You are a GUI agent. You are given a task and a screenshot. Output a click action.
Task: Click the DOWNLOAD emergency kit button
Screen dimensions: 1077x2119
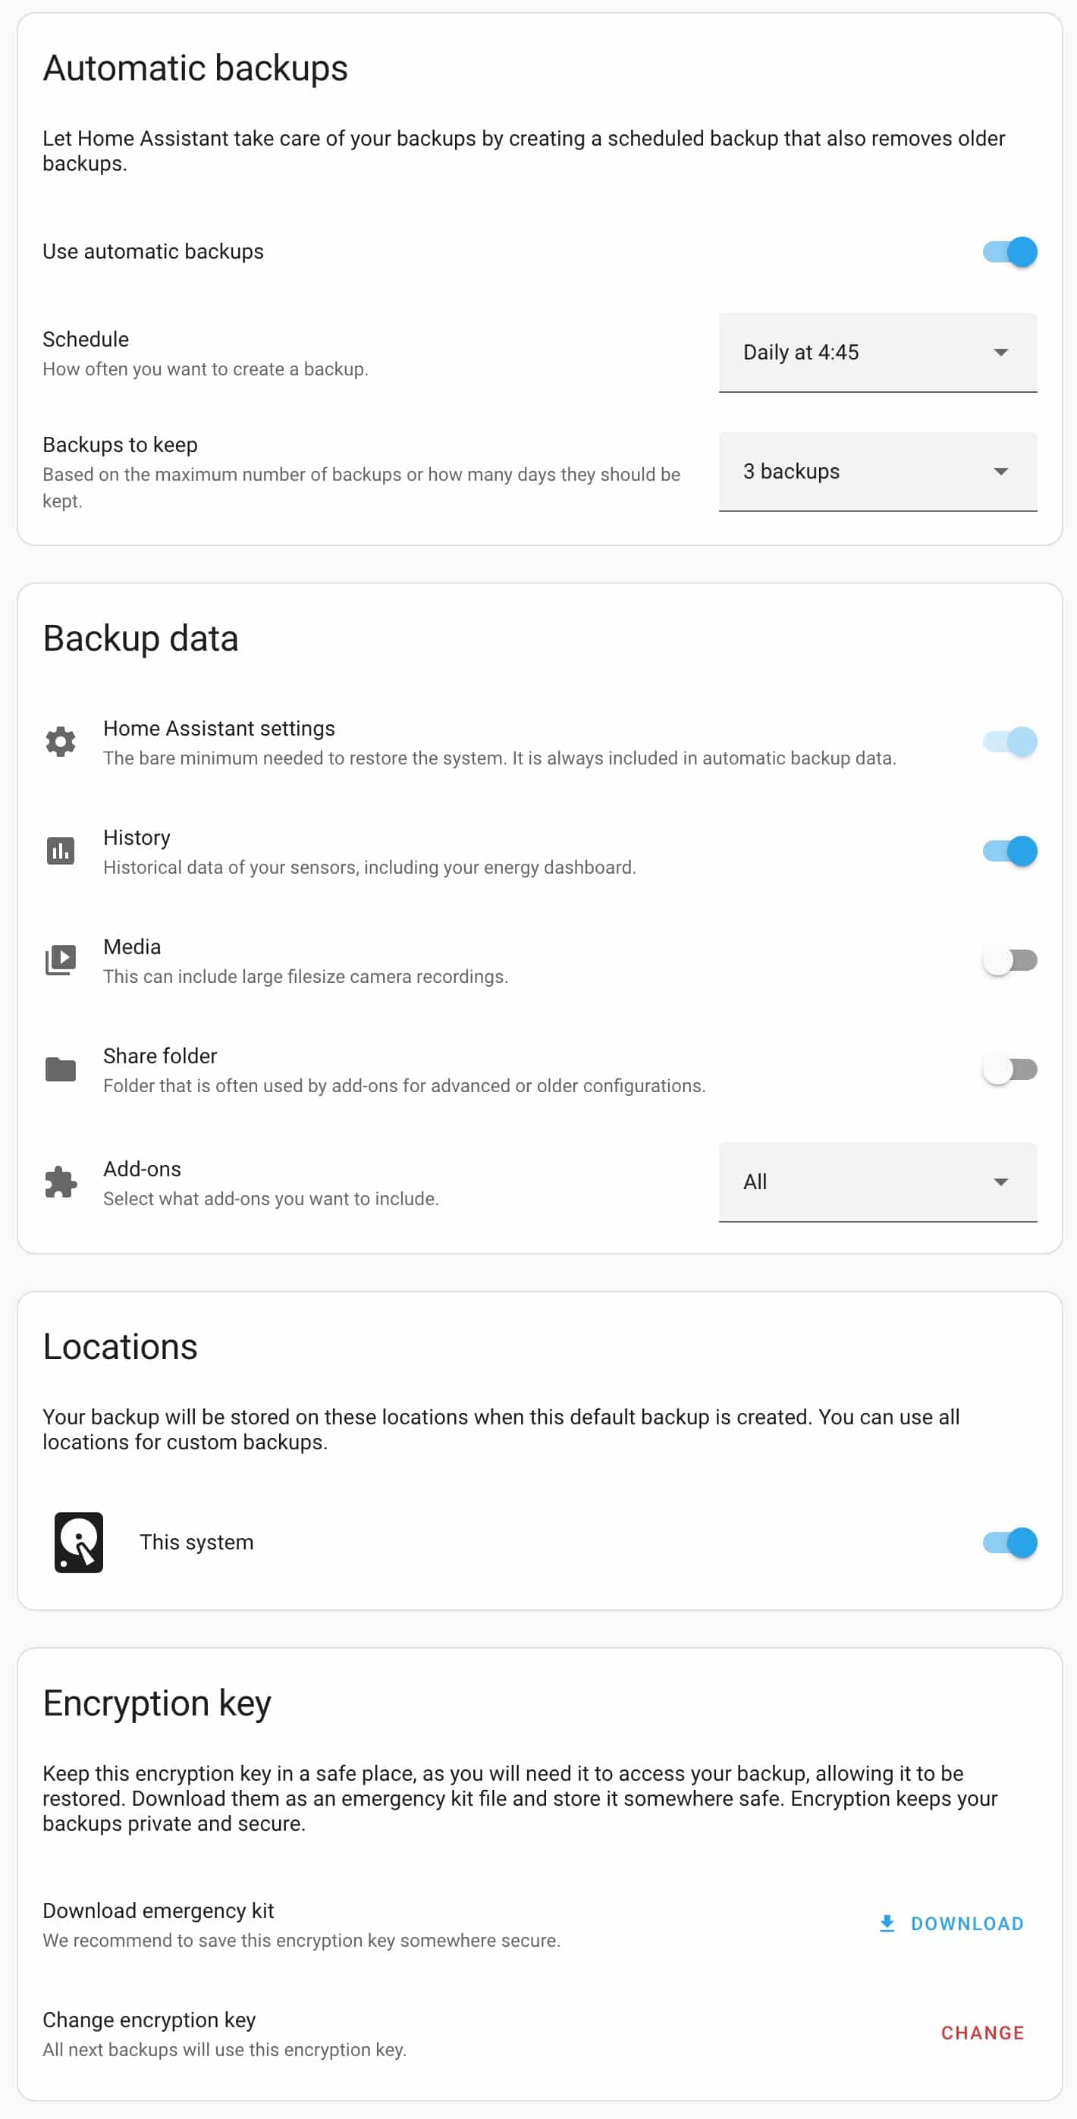pyautogui.click(x=951, y=1923)
